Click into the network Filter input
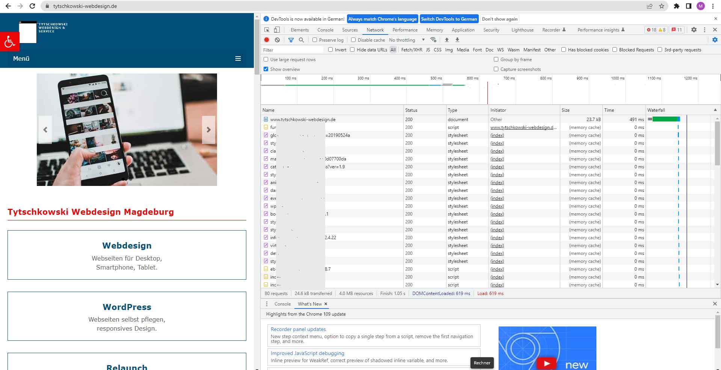This screenshot has height=370, width=721. coord(293,50)
